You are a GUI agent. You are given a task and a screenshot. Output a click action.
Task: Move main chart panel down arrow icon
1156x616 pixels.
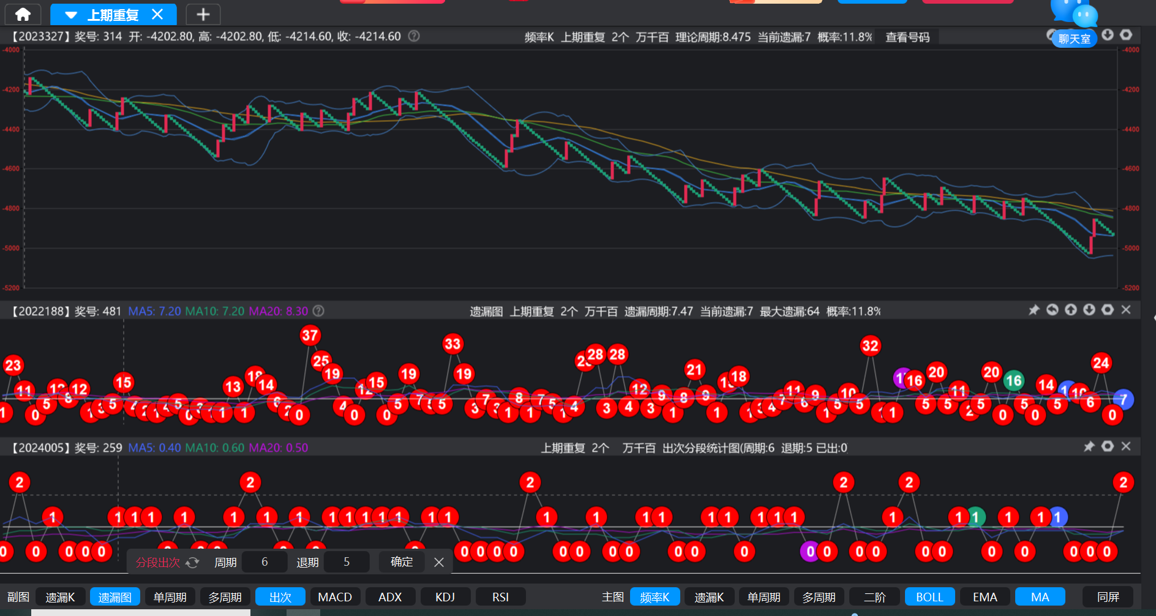[1108, 35]
